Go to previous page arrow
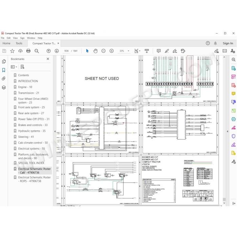 pos(48,51)
